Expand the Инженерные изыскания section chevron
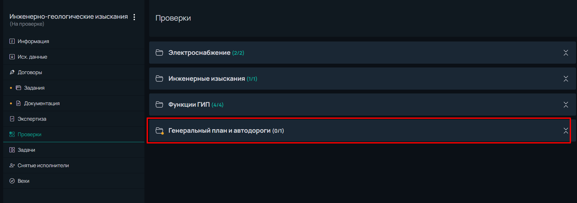 566,79
